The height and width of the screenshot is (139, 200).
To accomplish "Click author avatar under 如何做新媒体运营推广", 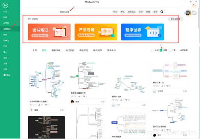I will pos(31,110).
